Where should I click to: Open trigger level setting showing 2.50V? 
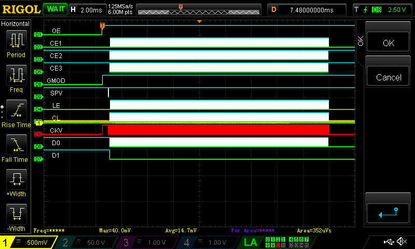click(383, 9)
